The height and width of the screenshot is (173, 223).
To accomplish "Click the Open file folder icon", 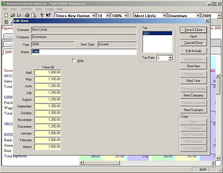I will coord(13,15).
